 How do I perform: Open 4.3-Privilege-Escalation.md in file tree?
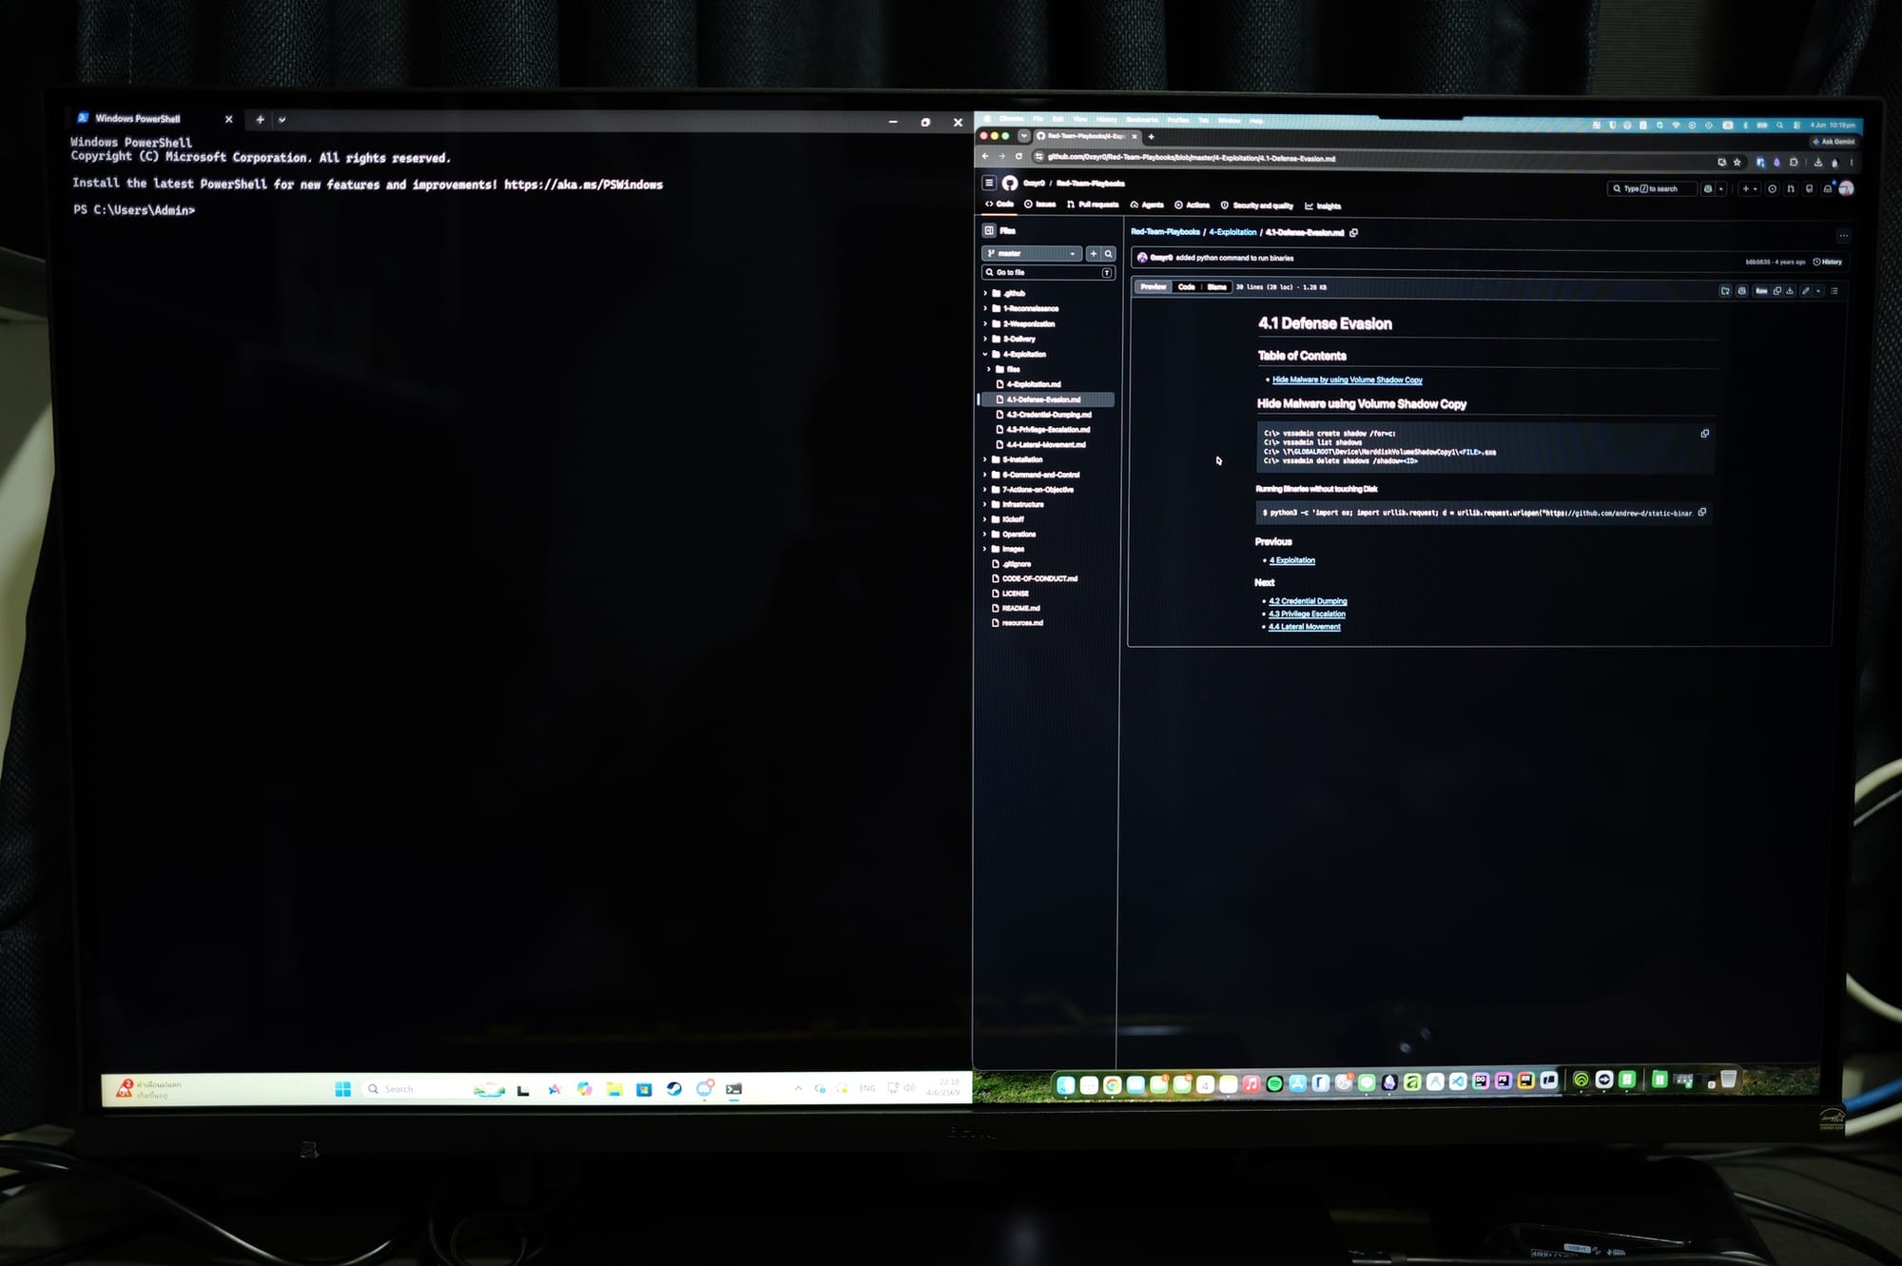[x=1048, y=430]
